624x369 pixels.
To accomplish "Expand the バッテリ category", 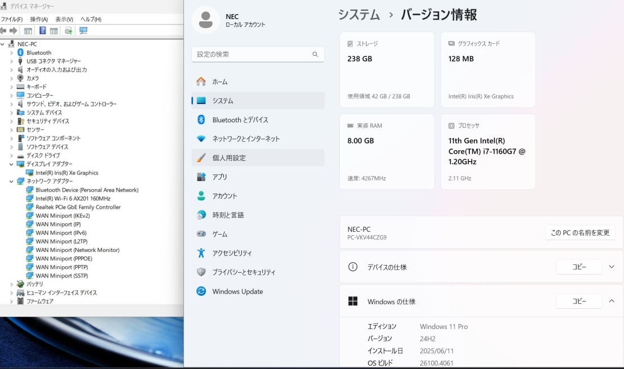I will click(x=11, y=284).
